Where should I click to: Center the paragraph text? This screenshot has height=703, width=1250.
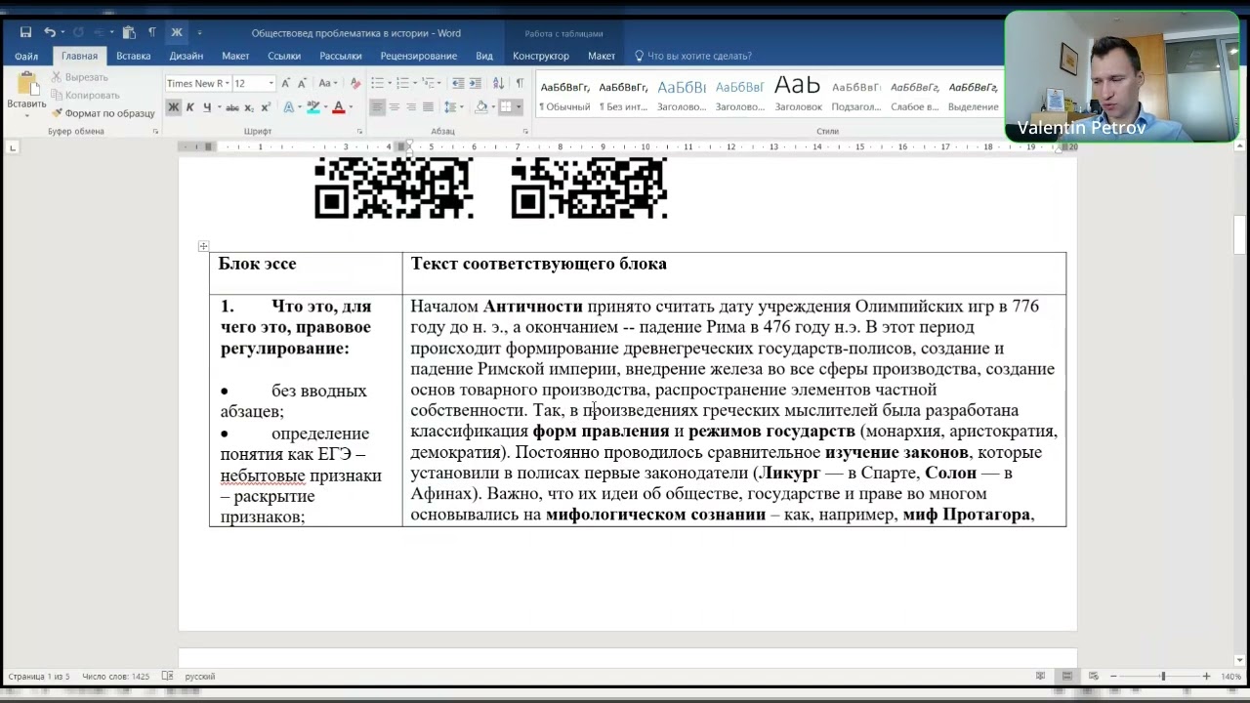395,107
